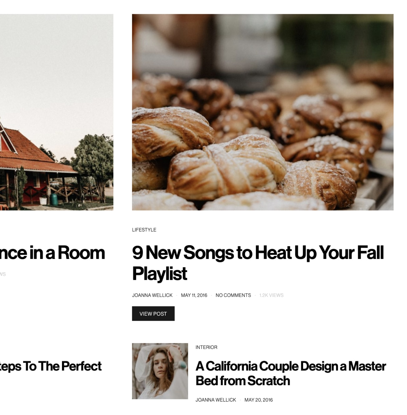The height and width of the screenshot is (415, 407).
Task: Open 'A California Couple Design' article title
Action: pos(291,373)
